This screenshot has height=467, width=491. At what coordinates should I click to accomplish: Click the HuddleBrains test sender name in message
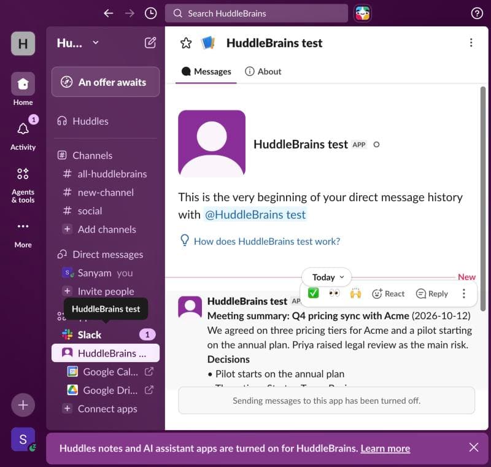247,301
